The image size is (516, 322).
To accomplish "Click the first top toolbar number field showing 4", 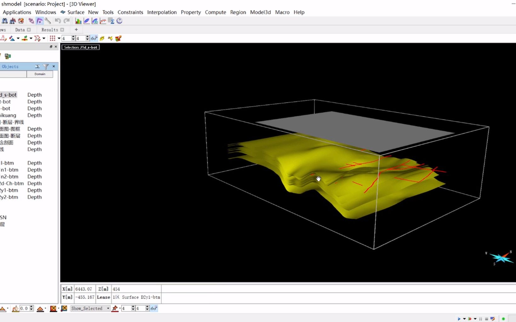I will [x=66, y=38].
